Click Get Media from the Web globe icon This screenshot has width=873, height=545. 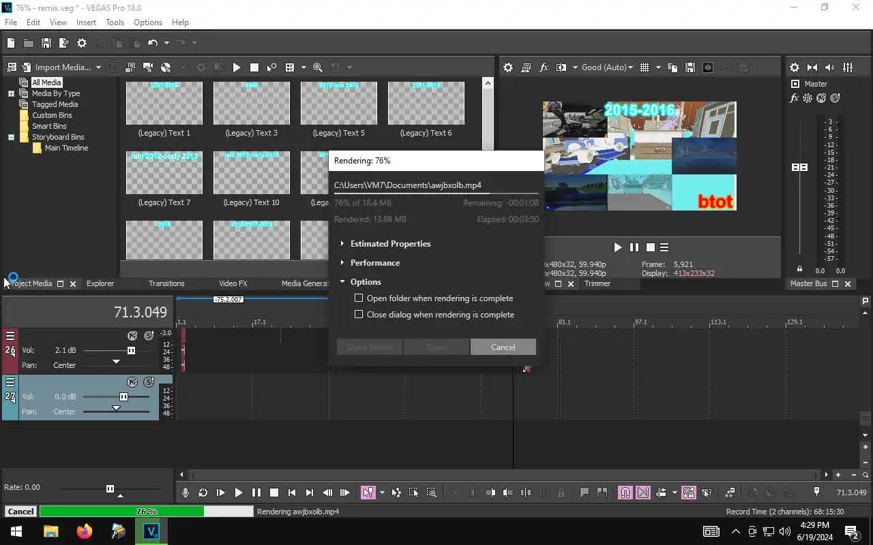point(166,67)
